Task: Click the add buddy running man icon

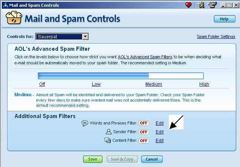Action: [201, 5]
